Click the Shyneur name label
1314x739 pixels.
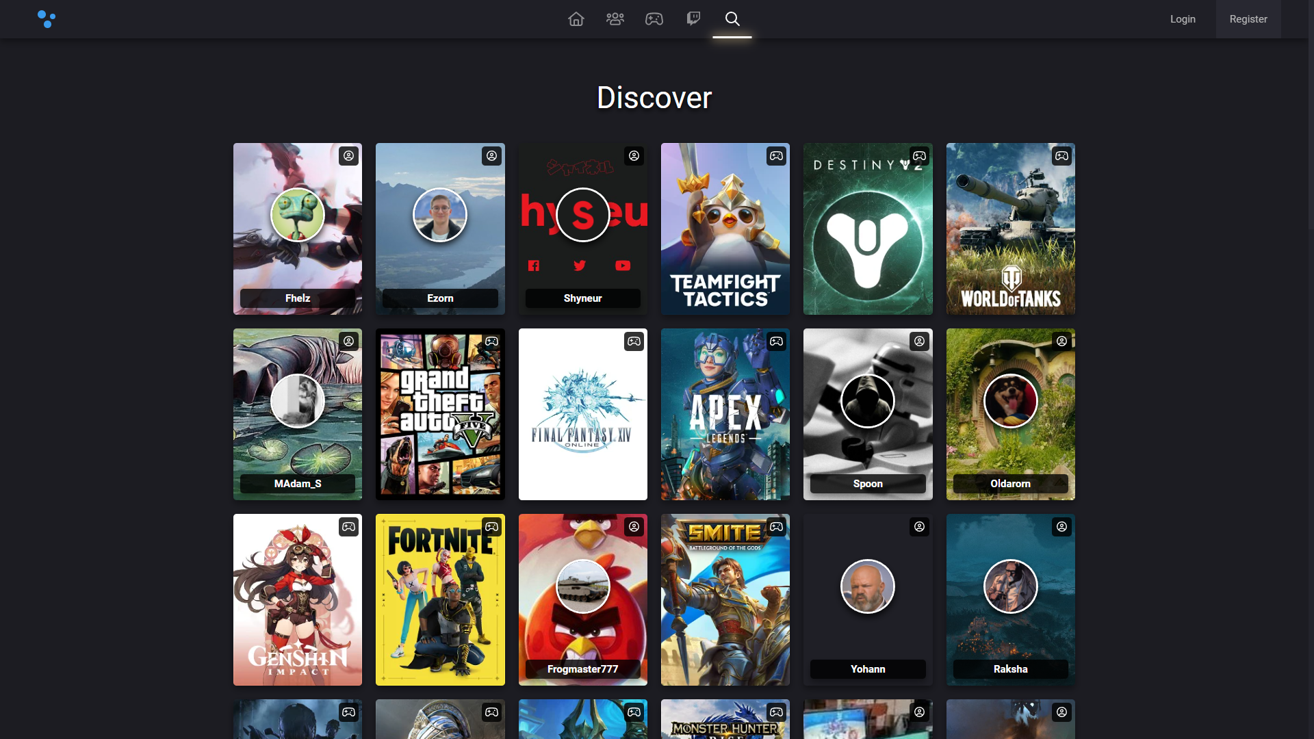click(583, 298)
